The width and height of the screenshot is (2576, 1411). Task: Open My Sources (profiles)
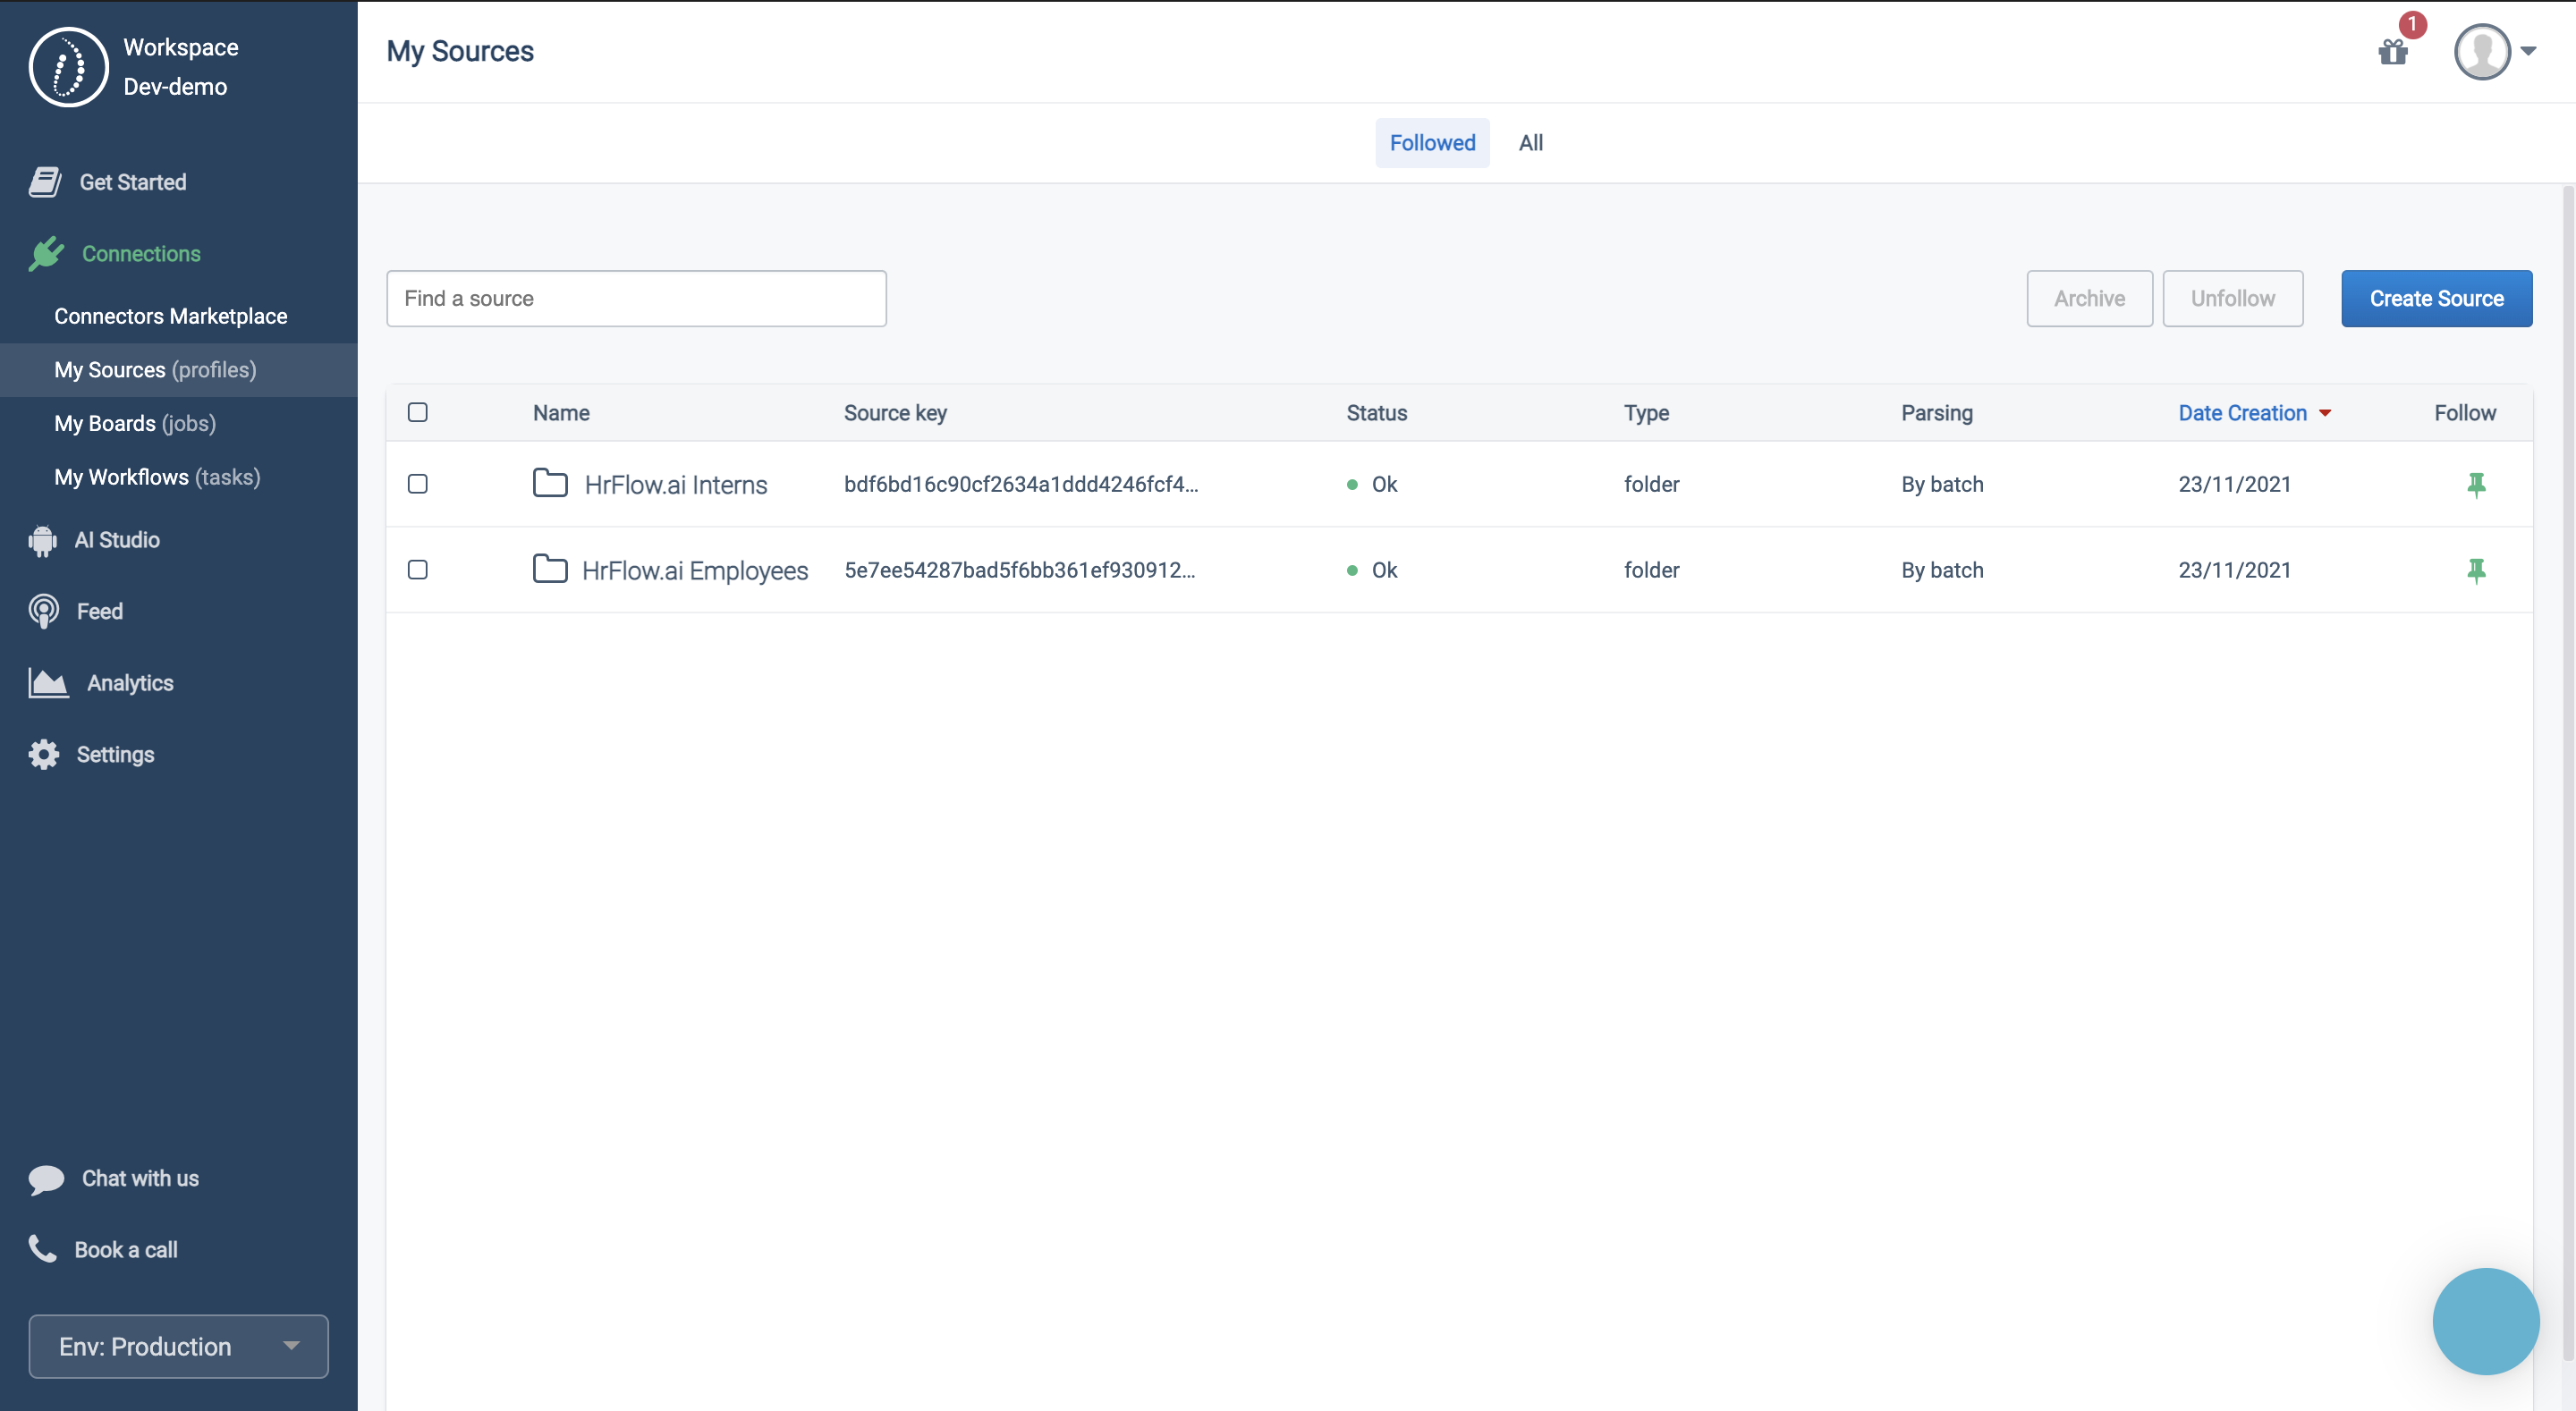click(x=156, y=370)
